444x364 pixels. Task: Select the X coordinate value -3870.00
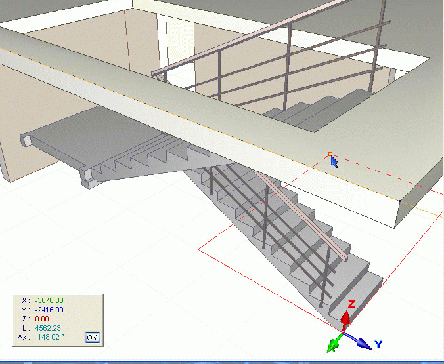point(49,300)
